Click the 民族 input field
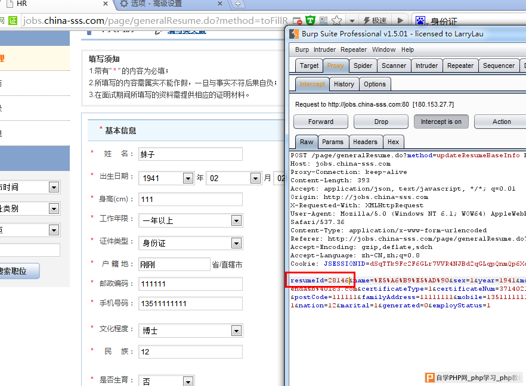Viewport: 526px width, 386px height. point(190,352)
